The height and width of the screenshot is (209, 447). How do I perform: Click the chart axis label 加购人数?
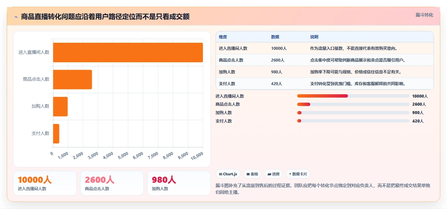pyautogui.click(x=40, y=106)
